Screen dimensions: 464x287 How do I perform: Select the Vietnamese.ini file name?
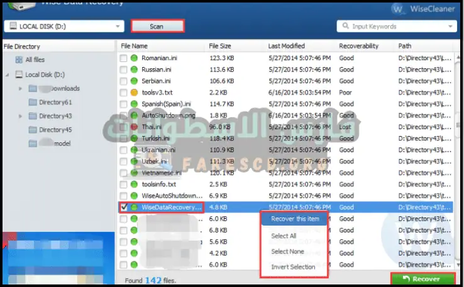[162, 173]
